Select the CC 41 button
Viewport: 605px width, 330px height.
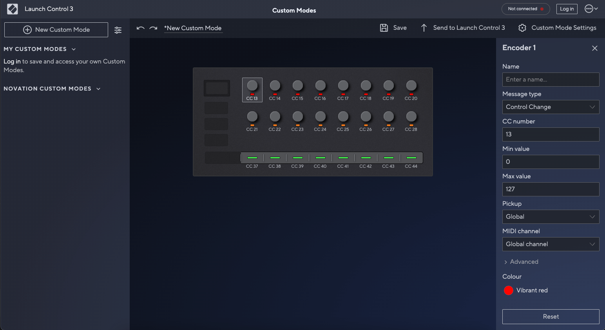343,158
